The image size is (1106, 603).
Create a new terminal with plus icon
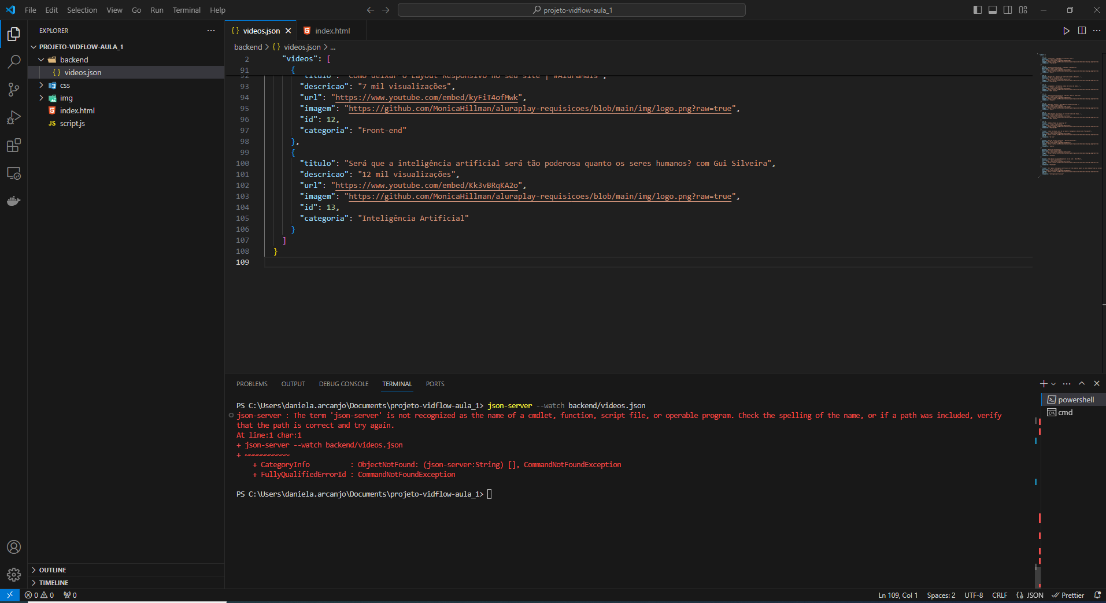pyautogui.click(x=1044, y=384)
